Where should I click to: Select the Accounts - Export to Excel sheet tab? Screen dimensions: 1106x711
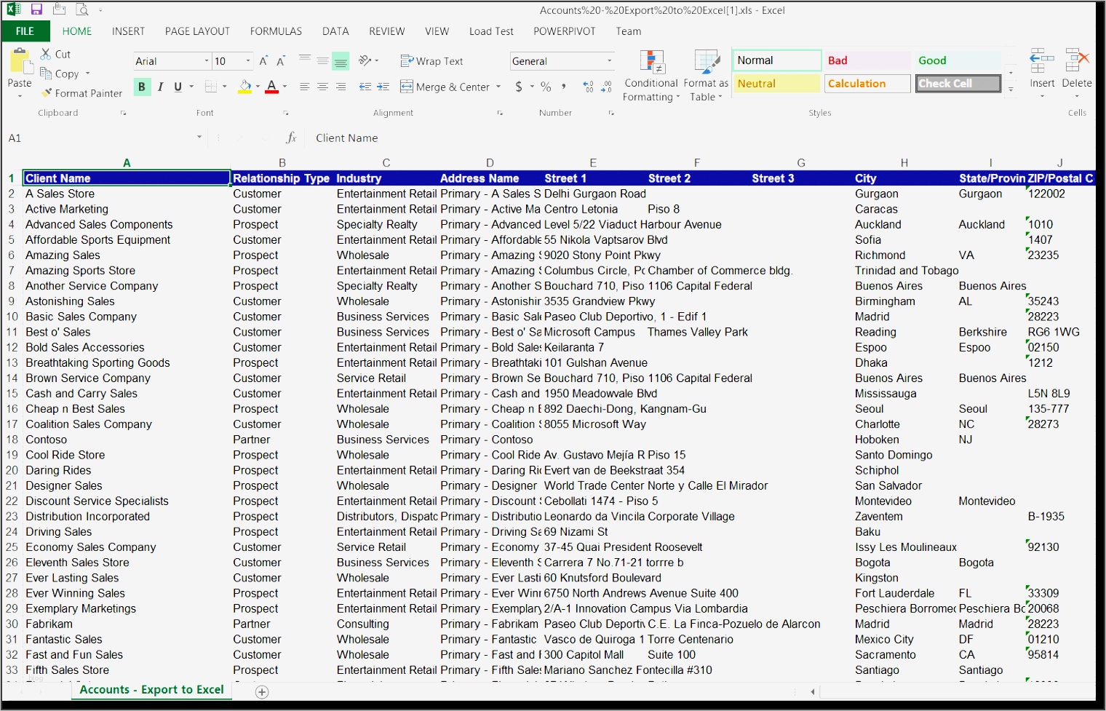pyautogui.click(x=151, y=689)
